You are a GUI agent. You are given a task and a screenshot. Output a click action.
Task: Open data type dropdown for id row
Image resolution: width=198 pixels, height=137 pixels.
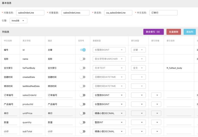(x=109, y=50)
